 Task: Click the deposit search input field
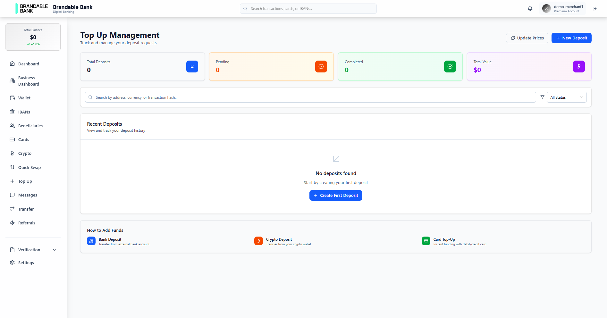310,97
